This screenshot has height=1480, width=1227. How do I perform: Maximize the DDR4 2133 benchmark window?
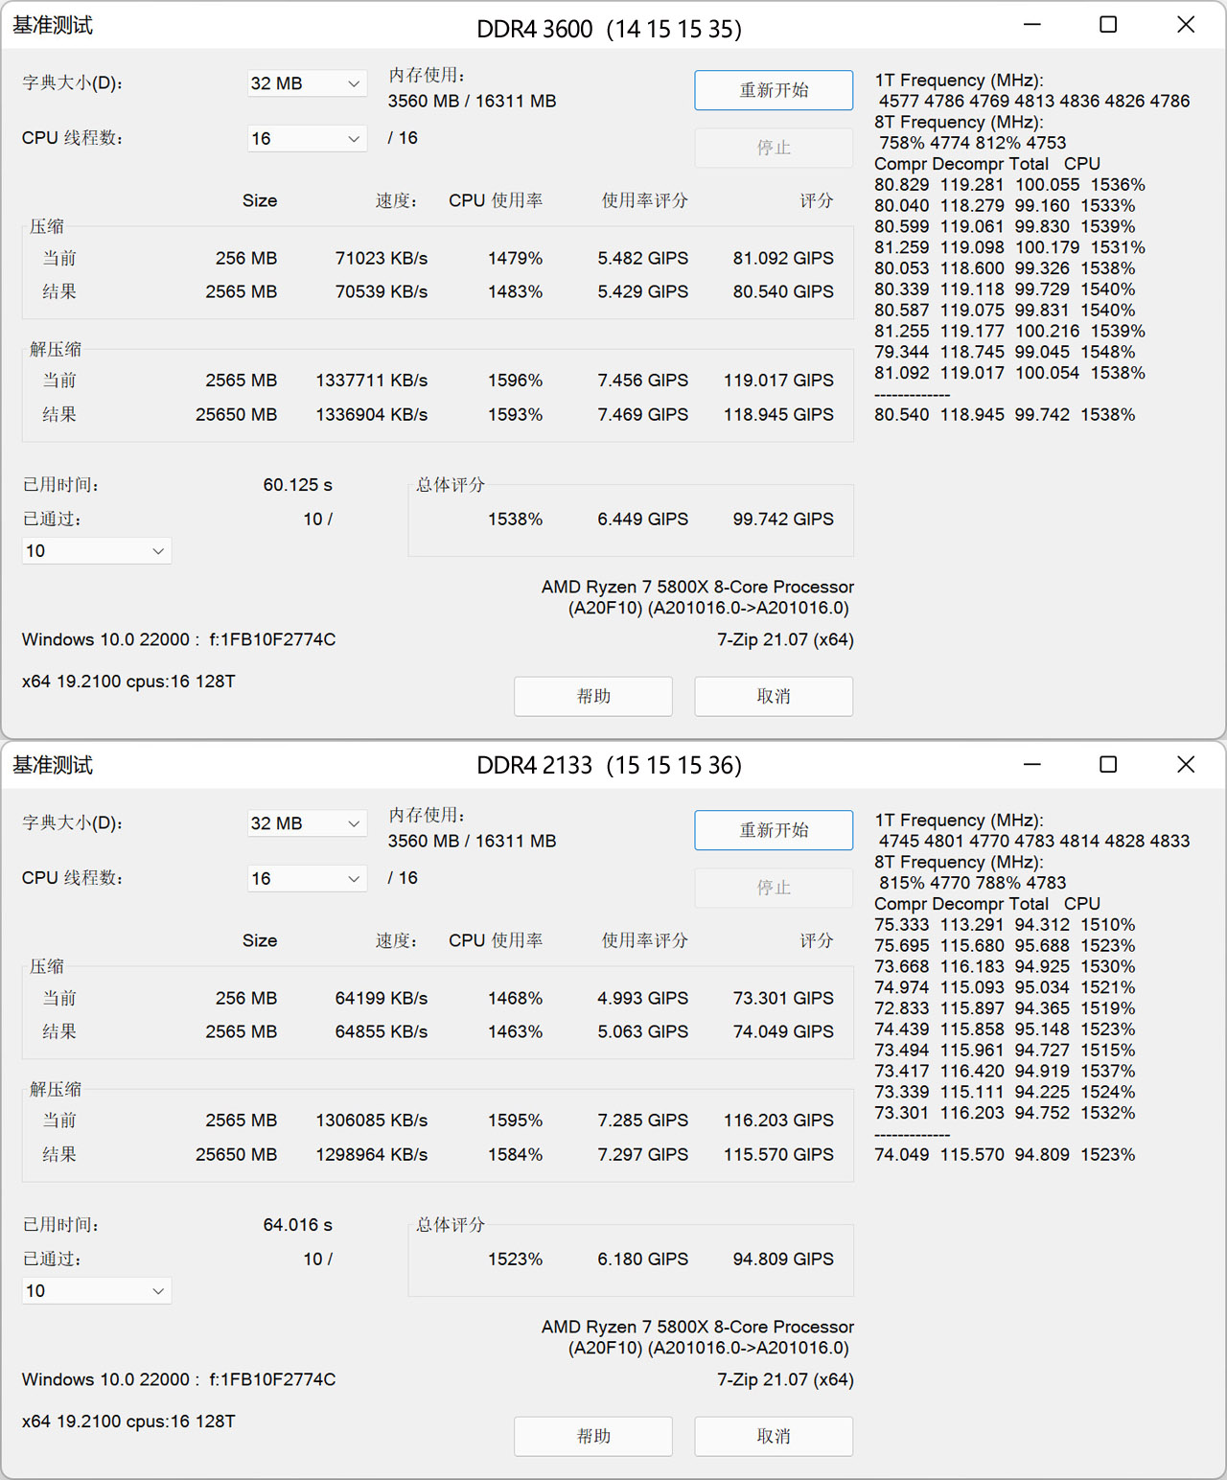1107,765
